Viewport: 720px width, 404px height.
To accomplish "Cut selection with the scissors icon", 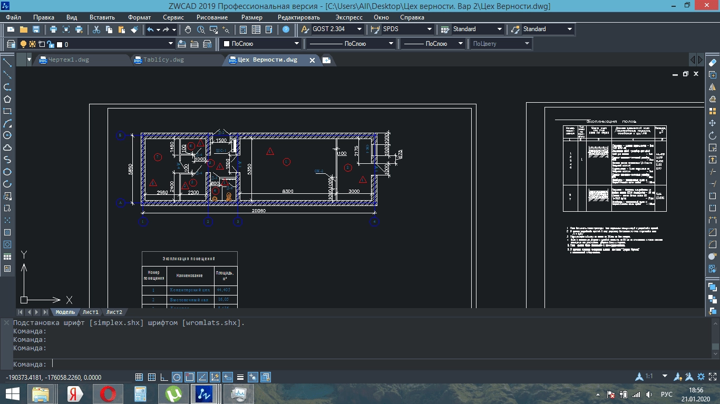I will 96,29.
